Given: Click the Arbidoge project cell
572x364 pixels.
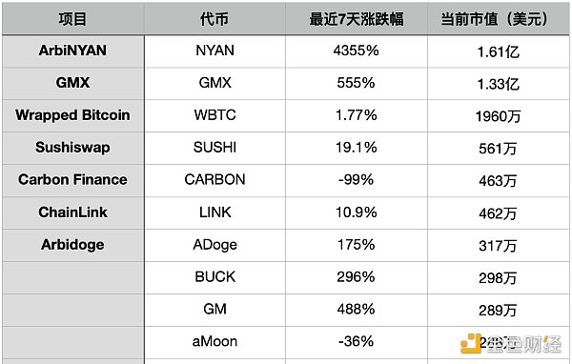Looking at the screenshot, I should pos(73,245).
